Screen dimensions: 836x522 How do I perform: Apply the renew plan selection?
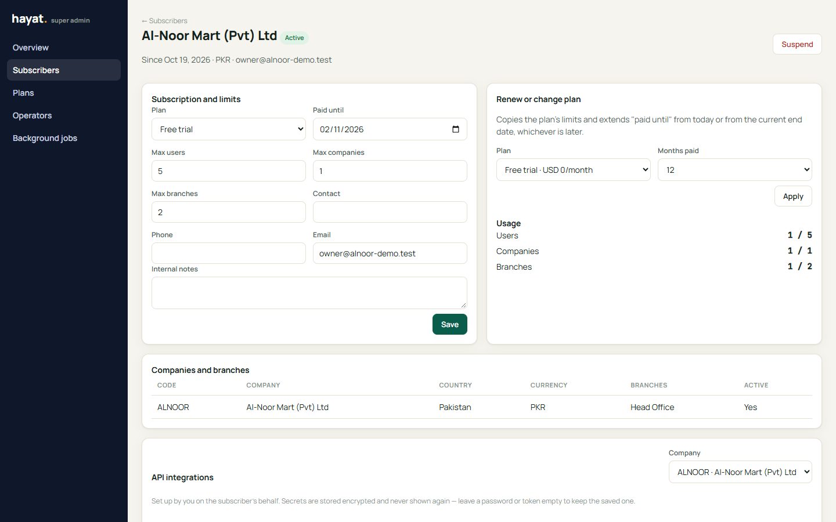(x=793, y=196)
